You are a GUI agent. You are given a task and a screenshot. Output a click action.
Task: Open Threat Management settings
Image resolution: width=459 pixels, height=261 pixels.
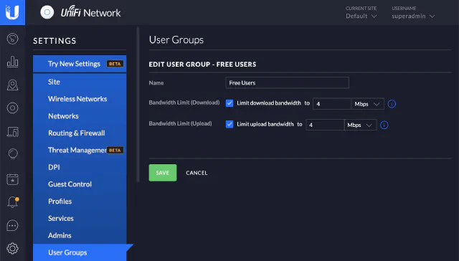coord(80,150)
